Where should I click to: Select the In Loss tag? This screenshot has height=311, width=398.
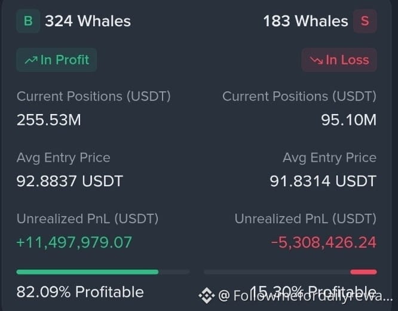point(339,60)
